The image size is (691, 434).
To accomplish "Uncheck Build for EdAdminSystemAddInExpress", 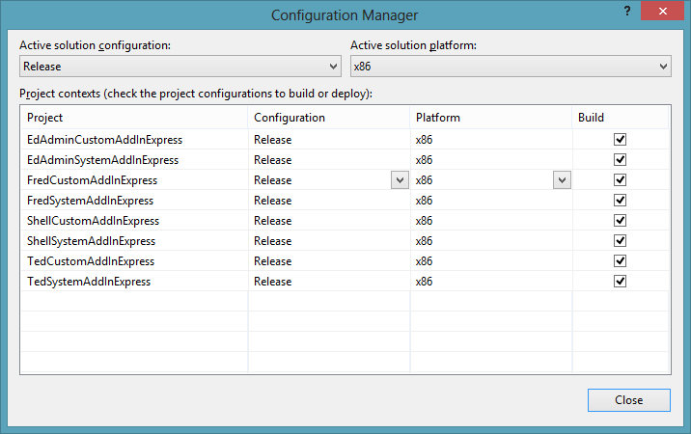I will 620,159.
